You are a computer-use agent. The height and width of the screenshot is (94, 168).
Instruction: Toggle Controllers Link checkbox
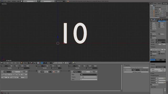[57, 66]
